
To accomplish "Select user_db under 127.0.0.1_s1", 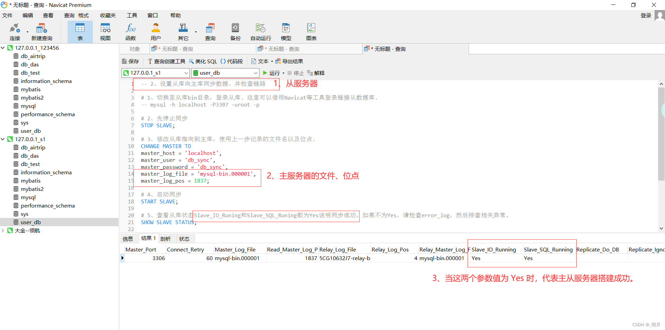I will [x=31, y=222].
